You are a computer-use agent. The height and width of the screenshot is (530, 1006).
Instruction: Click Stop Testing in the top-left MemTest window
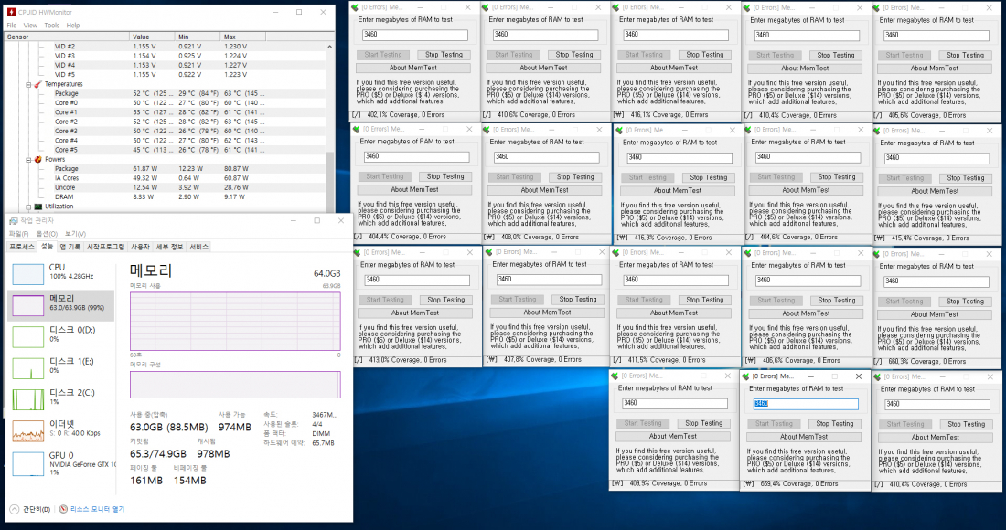(444, 55)
